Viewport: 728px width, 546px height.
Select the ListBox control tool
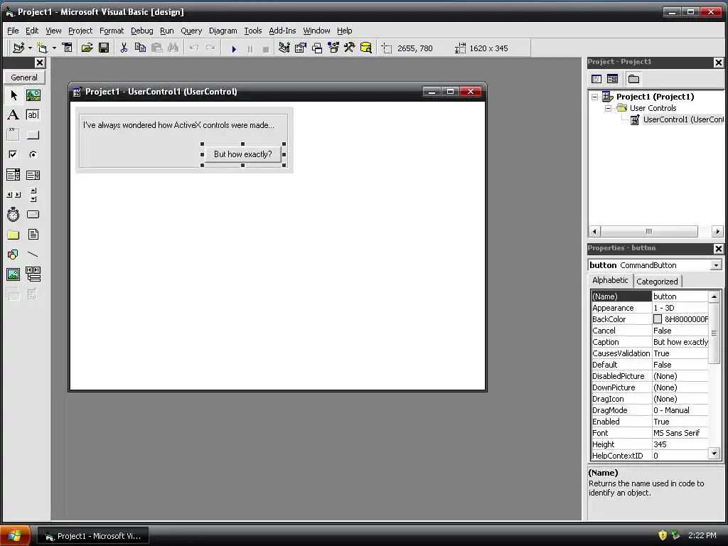(x=33, y=175)
